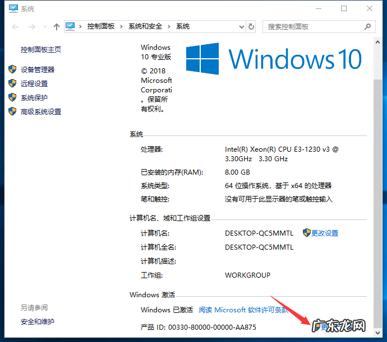
Task: Maximize the 系统 window
Action: (x=344, y=8)
